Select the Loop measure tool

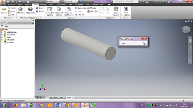[11, 11]
